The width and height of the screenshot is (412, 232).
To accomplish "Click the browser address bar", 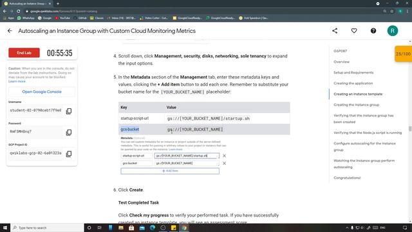I will pyautogui.click(x=202, y=12).
